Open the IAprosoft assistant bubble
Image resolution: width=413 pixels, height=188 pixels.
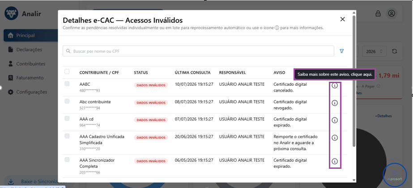394,175
